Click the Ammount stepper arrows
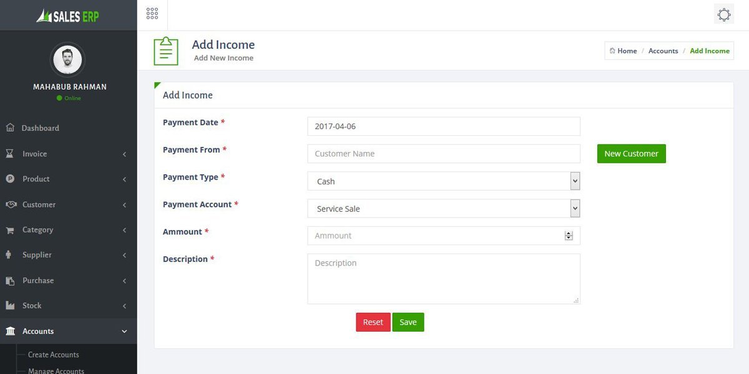749x374 pixels. (568, 236)
